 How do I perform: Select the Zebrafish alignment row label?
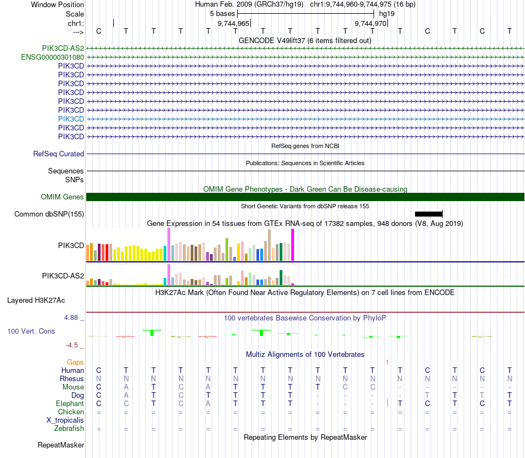(x=69, y=428)
